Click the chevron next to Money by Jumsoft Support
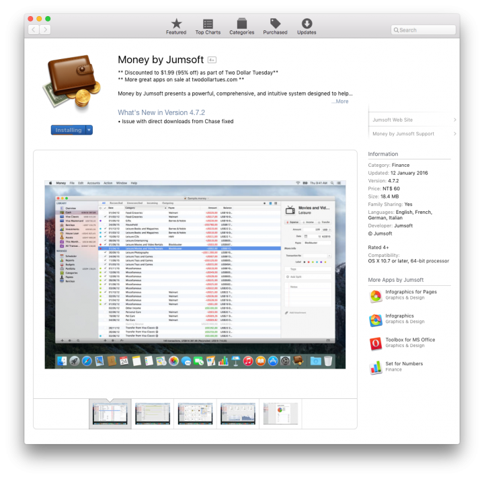484x479 pixels. click(454, 134)
